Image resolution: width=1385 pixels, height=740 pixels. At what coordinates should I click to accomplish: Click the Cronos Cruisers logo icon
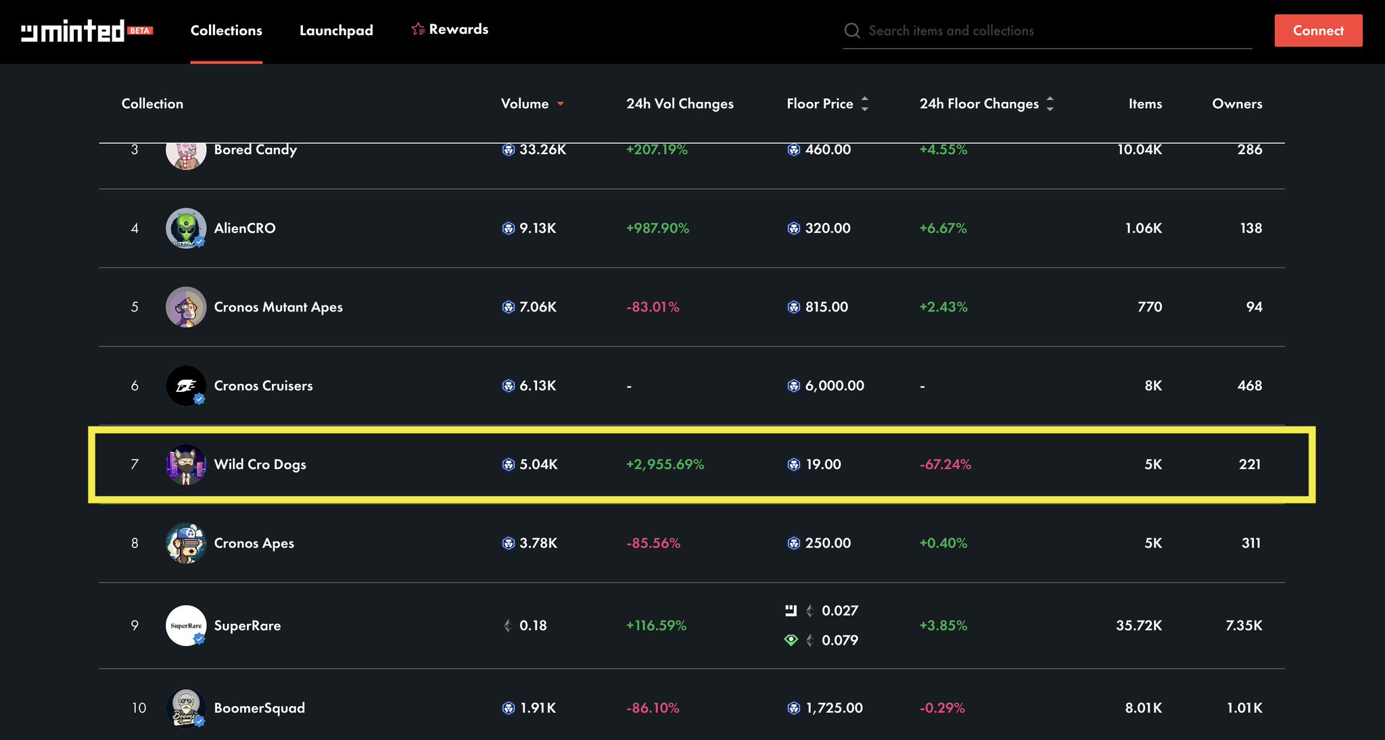185,386
